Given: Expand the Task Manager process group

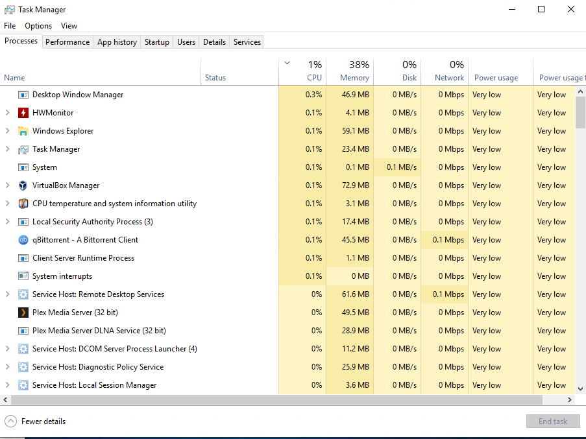Looking at the screenshot, I should pos(8,149).
